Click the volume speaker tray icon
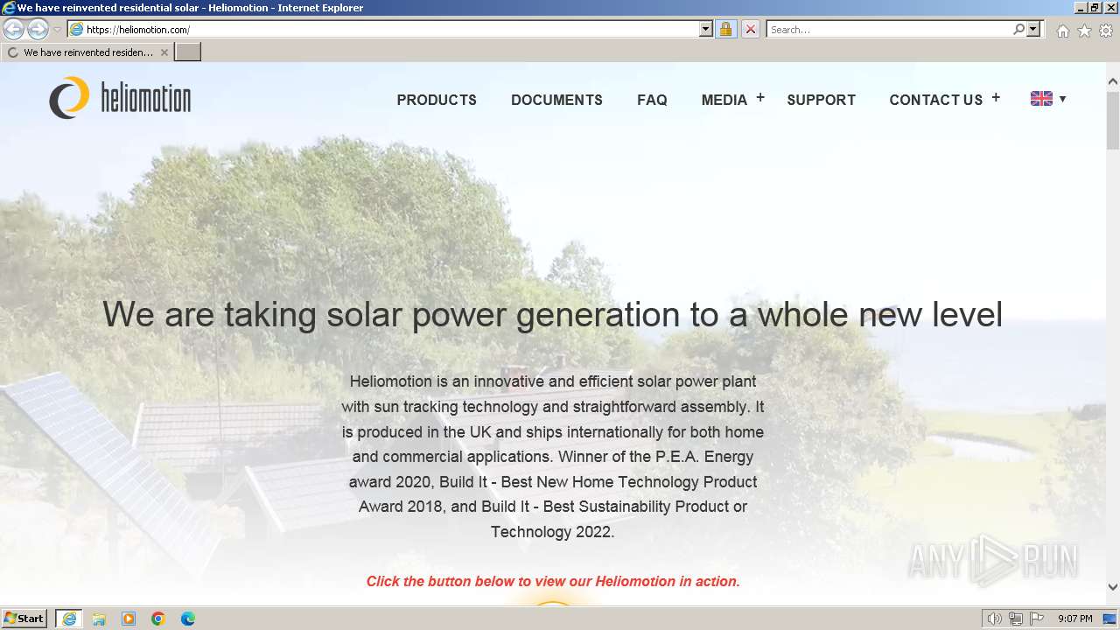Image resolution: width=1120 pixels, height=630 pixels. (x=995, y=619)
